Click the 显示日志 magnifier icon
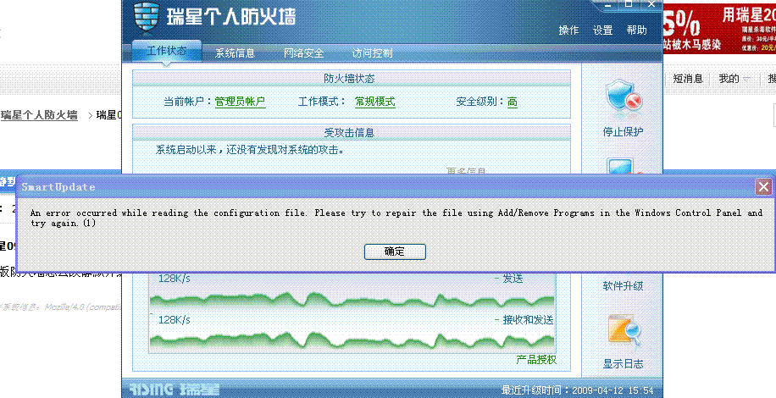The height and width of the screenshot is (398, 776). point(623,329)
